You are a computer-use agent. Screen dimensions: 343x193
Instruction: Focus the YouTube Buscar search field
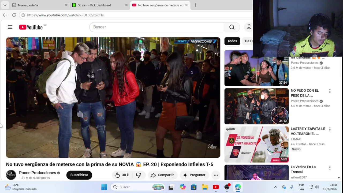(x=157, y=27)
